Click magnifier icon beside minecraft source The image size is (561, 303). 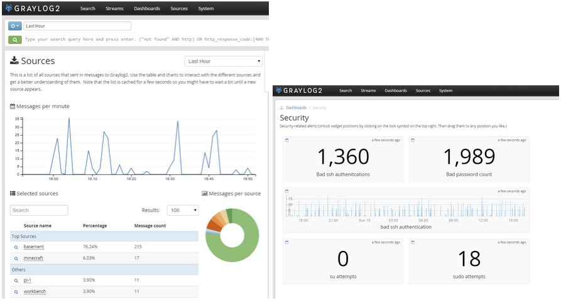point(16,258)
